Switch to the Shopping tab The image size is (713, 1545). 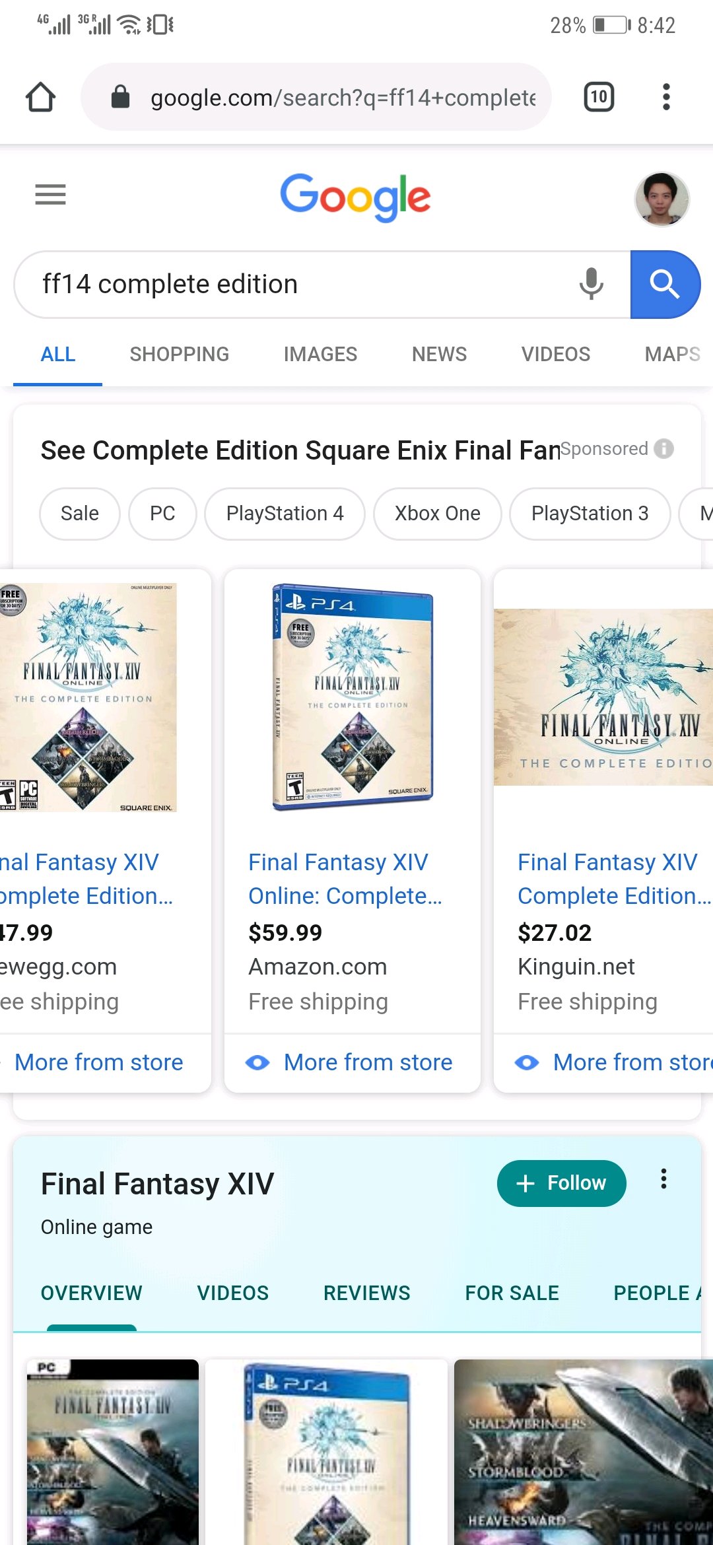(179, 355)
